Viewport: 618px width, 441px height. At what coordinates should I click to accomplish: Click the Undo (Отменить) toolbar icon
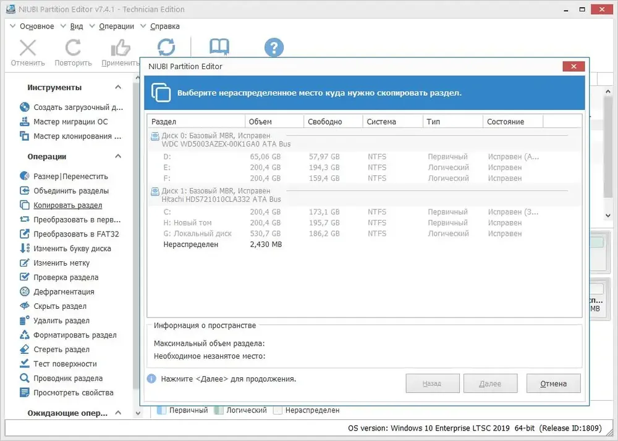pos(28,48)
